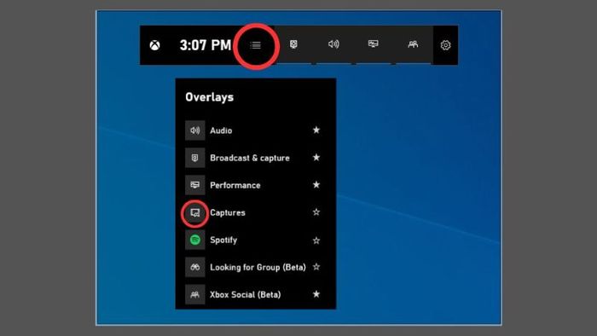Select the Spotify overlay label
This screenshot has height=336, width=597.
[x=223, y=240]
